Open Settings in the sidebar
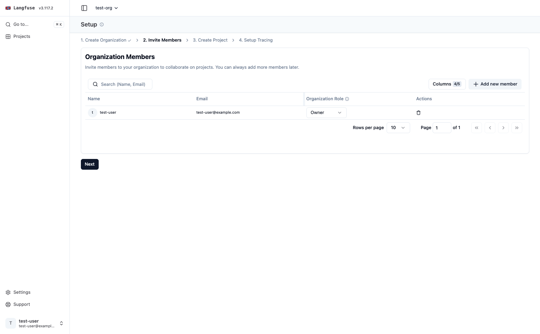 pyautogui.click(x=21, y=292)
